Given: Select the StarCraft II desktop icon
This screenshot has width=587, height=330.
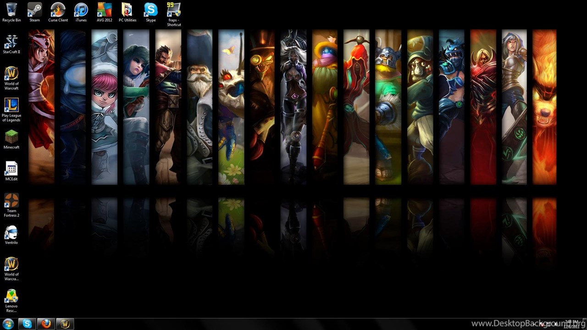Looking at the screenshot, I should click(x=11, y=42).
